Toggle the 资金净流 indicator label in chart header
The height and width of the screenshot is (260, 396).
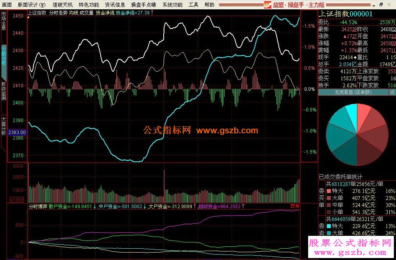pyautogui.click(x=105, y=12)
